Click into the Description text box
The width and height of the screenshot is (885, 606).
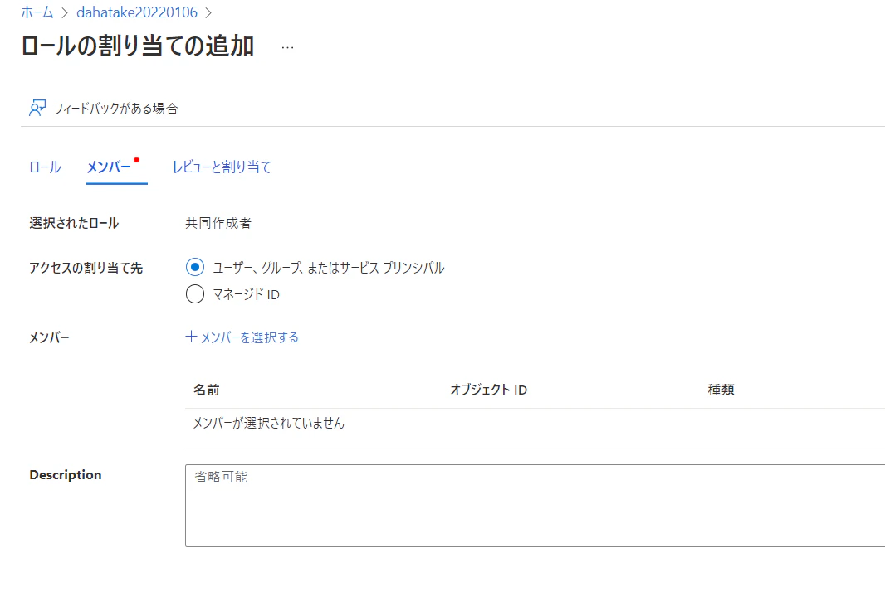535,506
